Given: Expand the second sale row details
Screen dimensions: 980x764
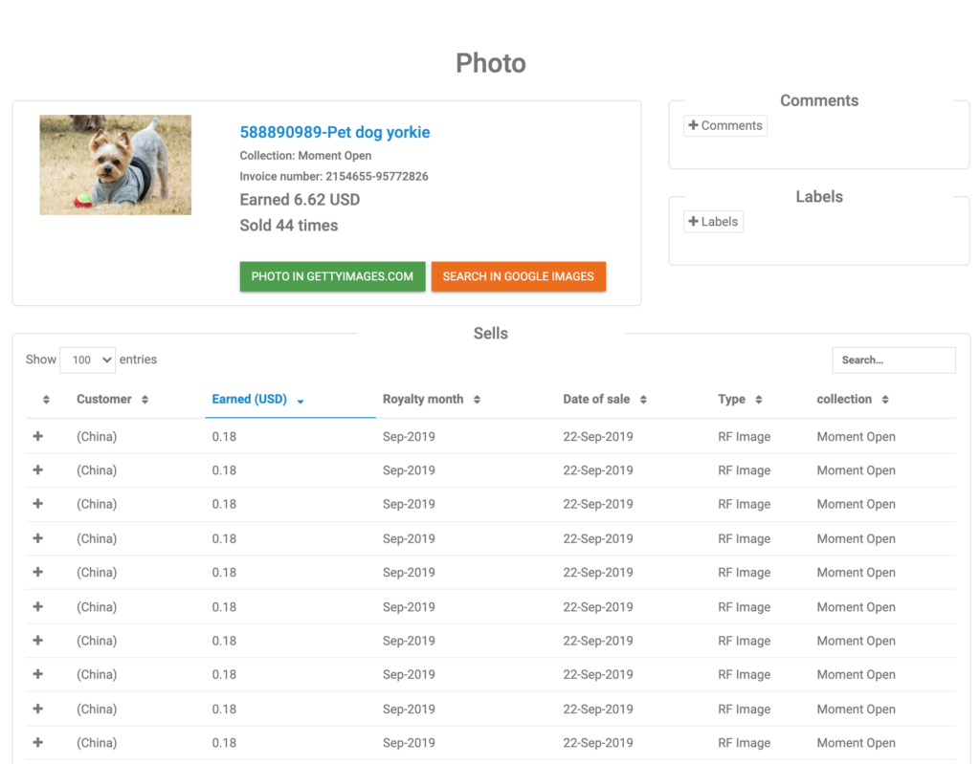Looking at the screenshot, I should pos(38,470).
